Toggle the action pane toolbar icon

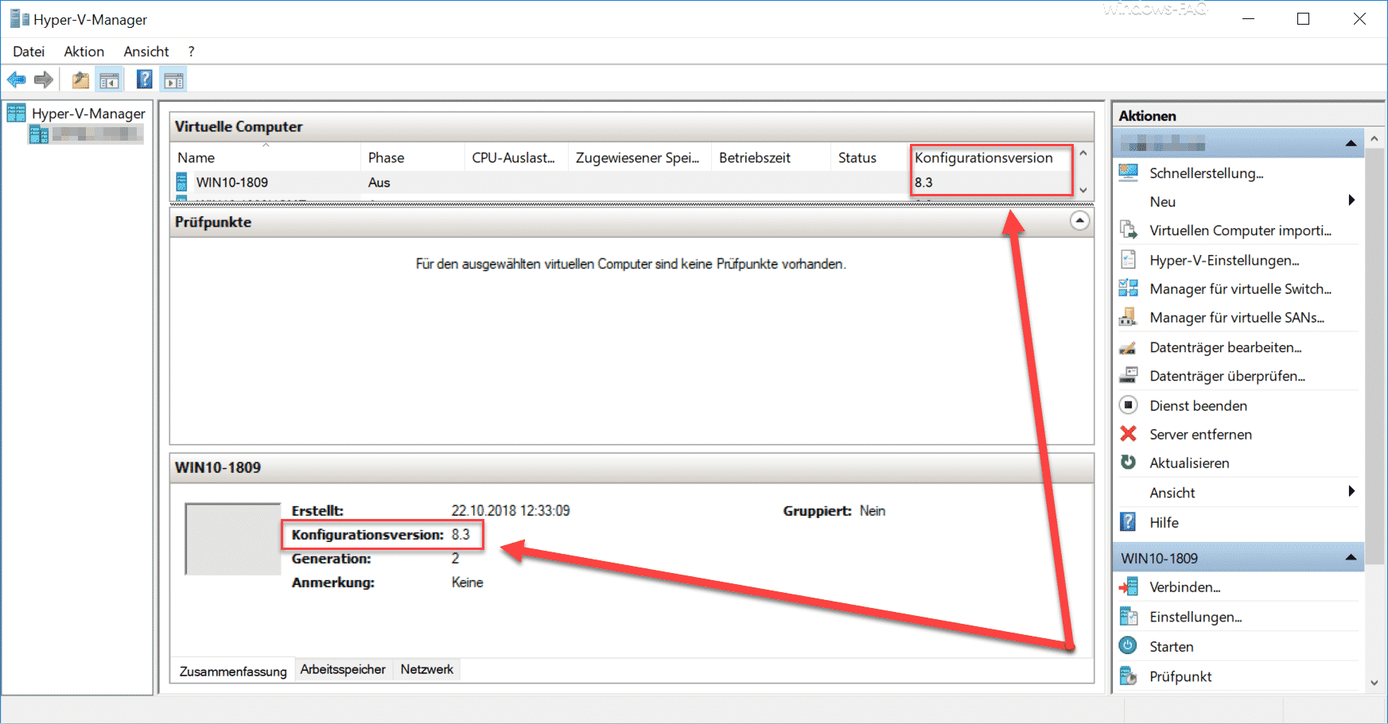[x=173, y=79]
